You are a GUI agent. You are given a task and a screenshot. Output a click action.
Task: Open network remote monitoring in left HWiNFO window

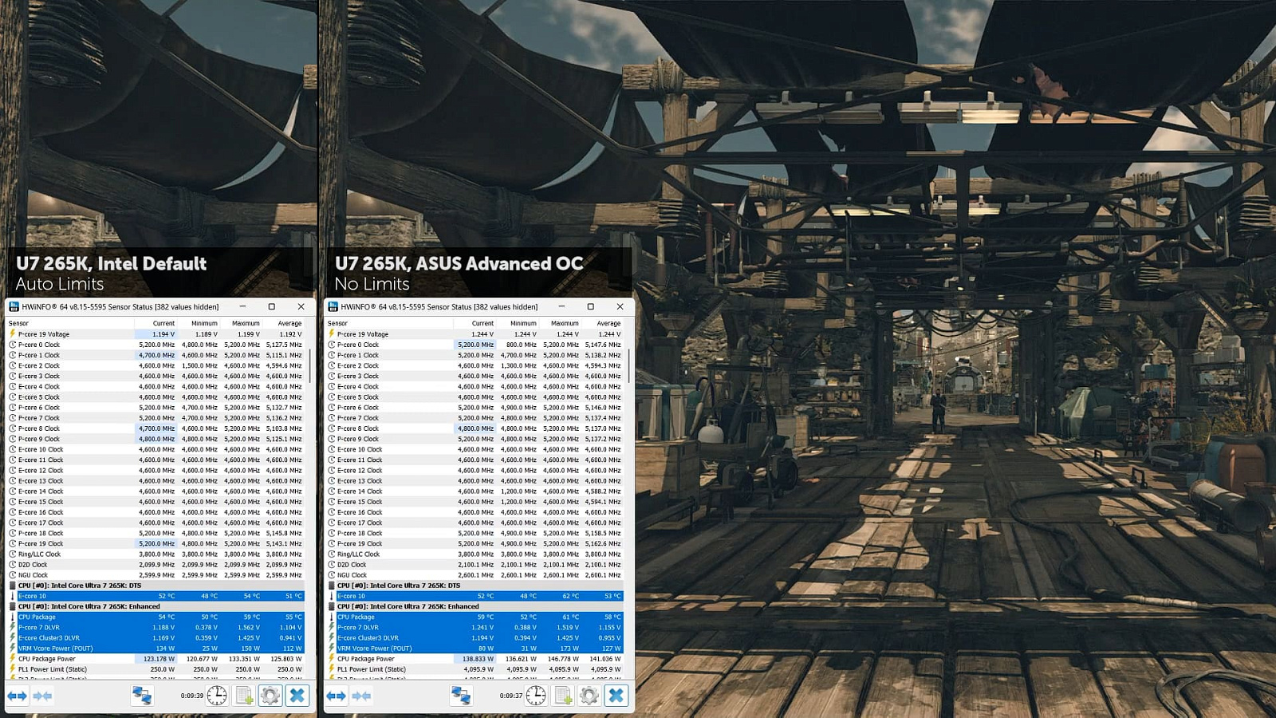pos(142,696)
